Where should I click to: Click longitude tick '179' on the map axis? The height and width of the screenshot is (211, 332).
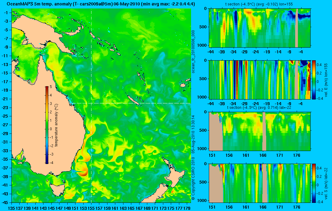point(187,208)
